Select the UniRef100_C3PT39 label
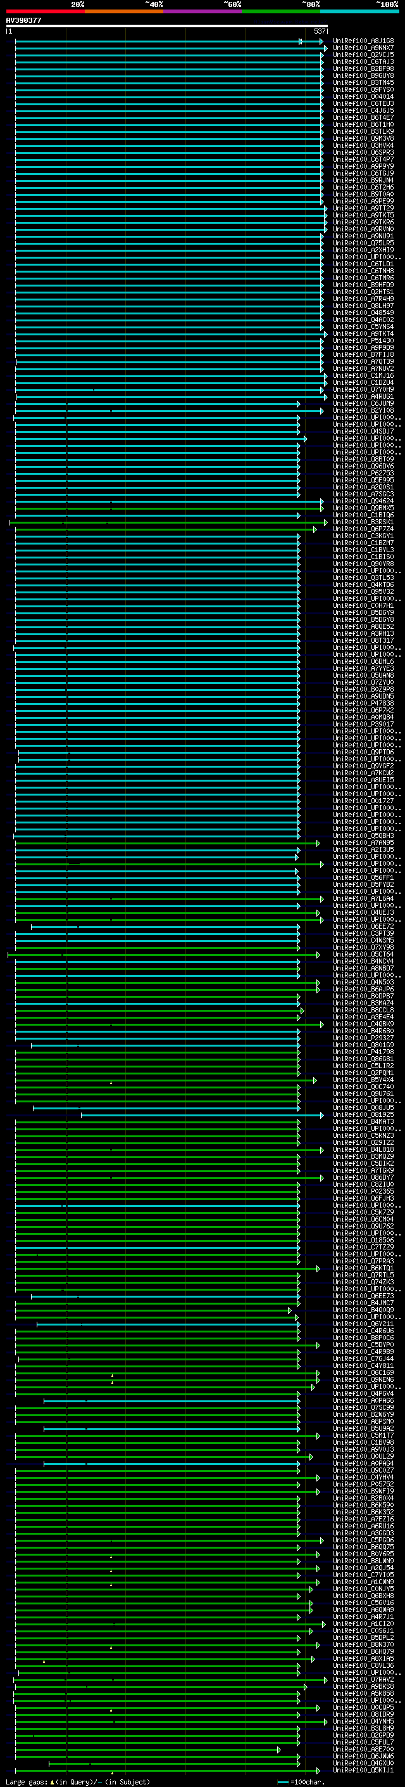This screenshot has height=1787, width=405. click(363, 933)
